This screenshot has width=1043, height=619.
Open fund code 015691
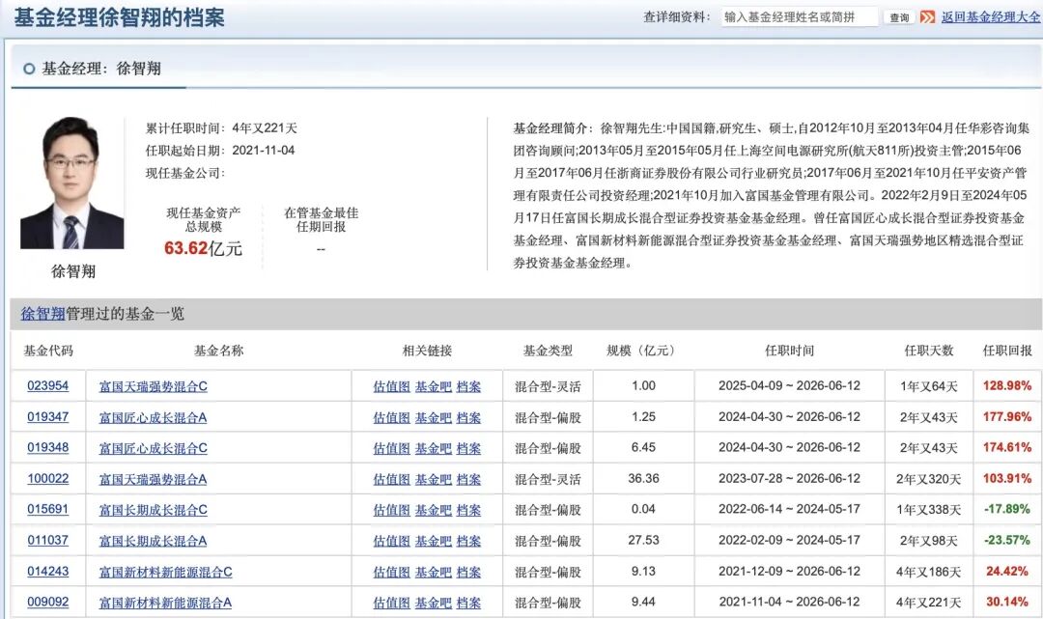48,509
